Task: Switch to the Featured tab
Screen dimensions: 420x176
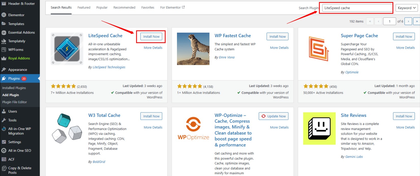Action: (x=84, y=8)
